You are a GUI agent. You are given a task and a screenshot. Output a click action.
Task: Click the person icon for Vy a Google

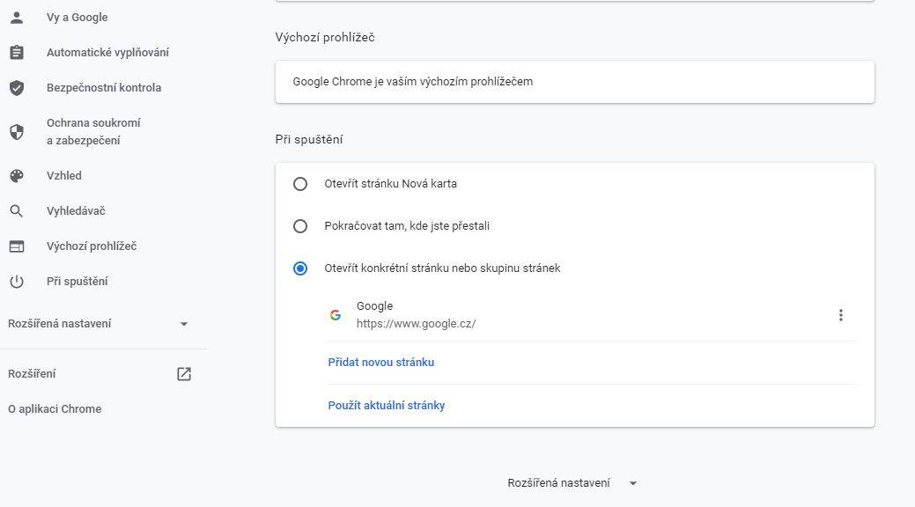pyautogui.click(x=17, y=18)
